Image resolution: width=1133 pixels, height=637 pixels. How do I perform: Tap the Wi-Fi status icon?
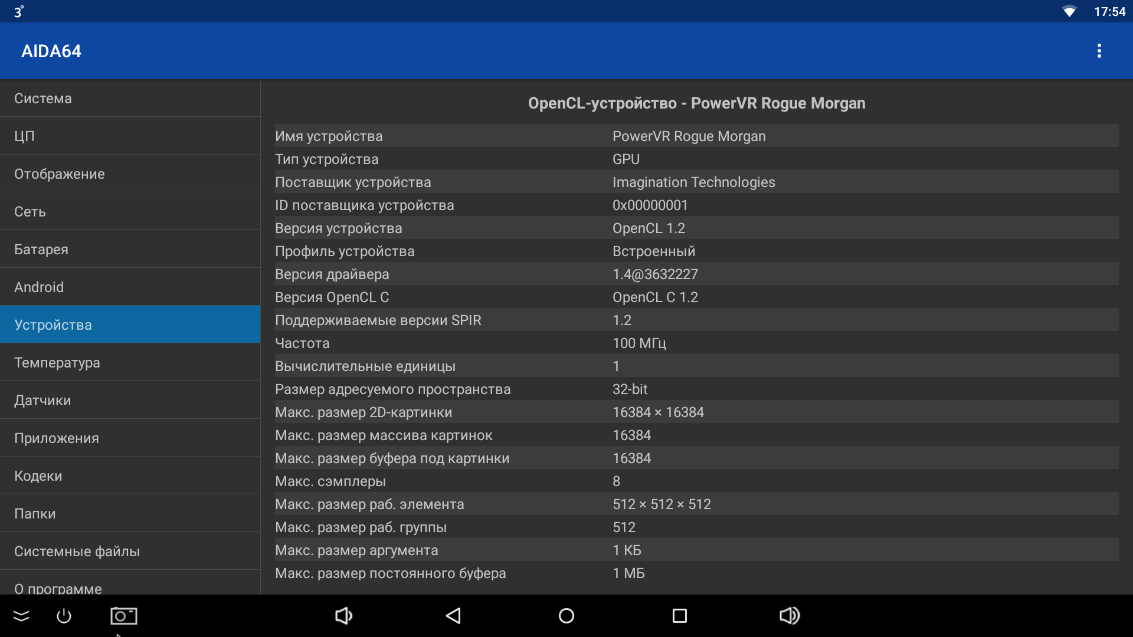coord(1069,12)
